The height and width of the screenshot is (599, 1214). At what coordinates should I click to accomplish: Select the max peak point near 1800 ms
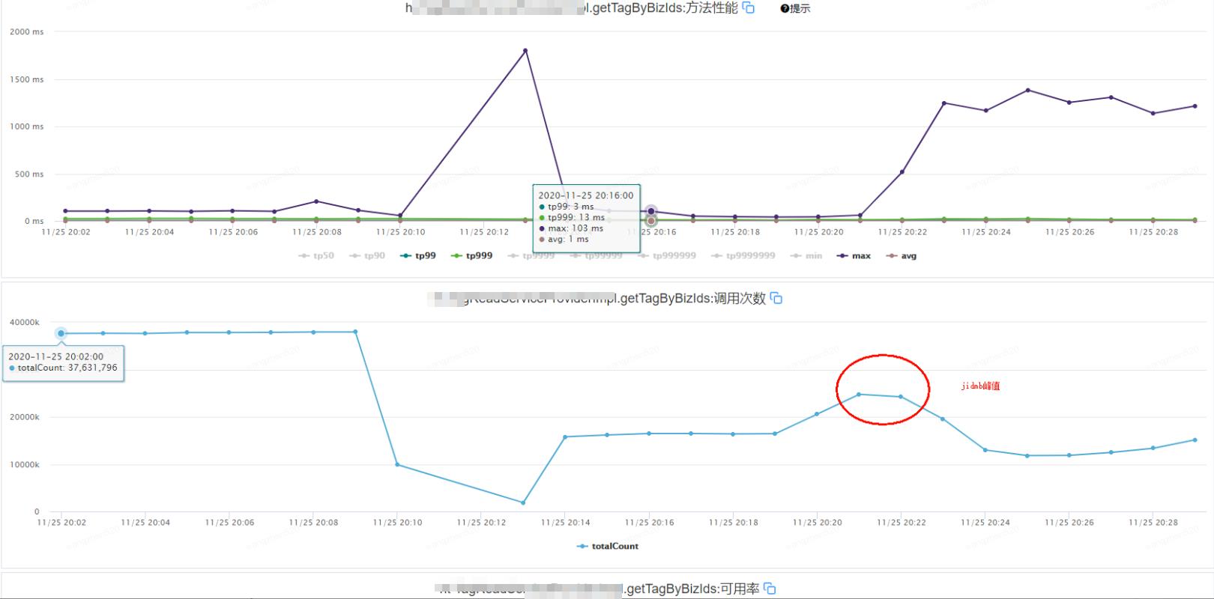point(525,50)
